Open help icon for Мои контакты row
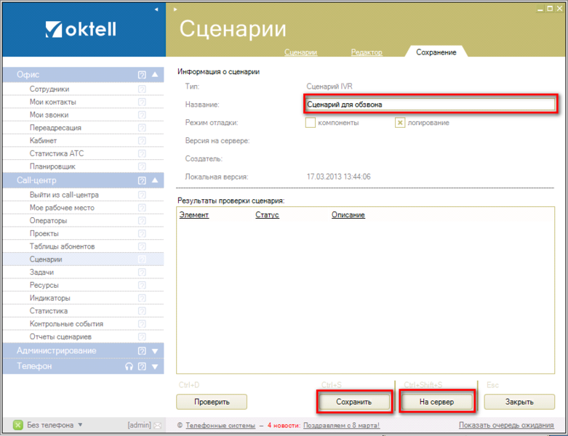The width and height of the screenshot is (568, 436). (142, 102)
